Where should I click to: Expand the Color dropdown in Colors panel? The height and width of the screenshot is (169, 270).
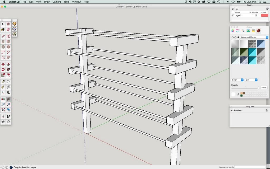coord(237,80)
